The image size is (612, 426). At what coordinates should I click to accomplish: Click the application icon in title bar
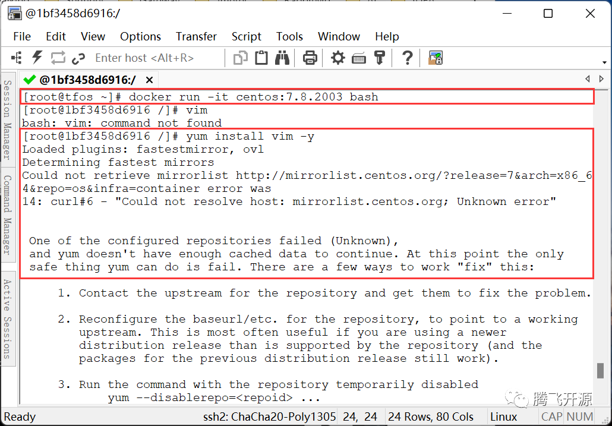pos(14,13)
